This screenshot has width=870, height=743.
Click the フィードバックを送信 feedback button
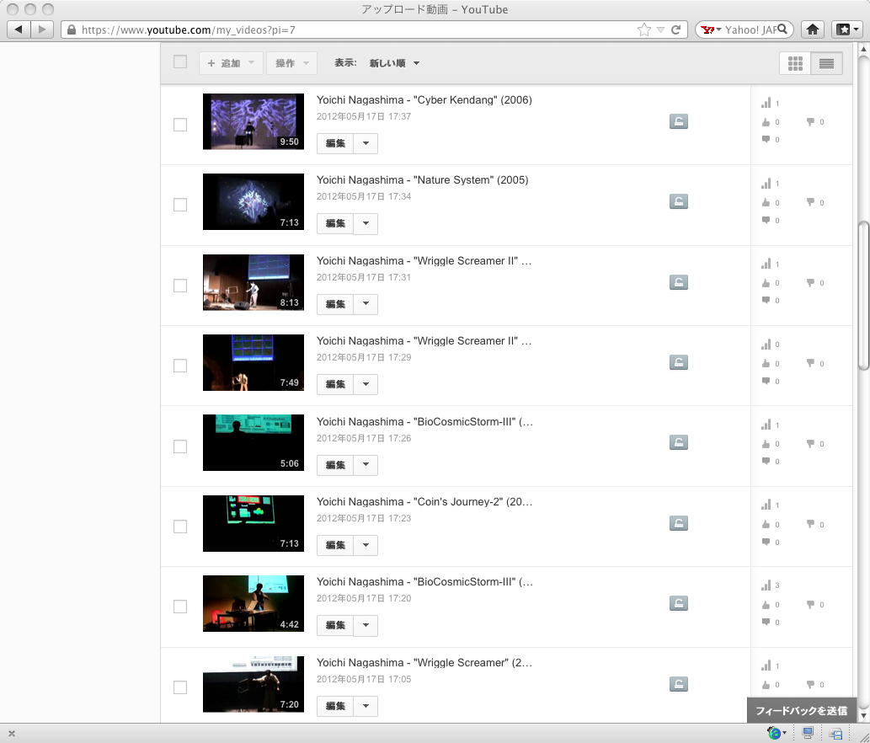pos(801,711)
